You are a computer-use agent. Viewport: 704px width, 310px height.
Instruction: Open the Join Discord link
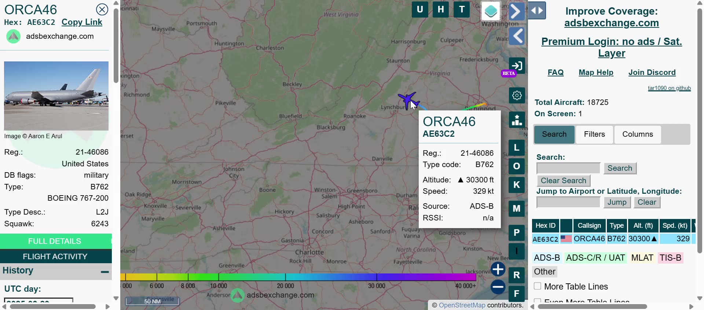click(652, 72)
